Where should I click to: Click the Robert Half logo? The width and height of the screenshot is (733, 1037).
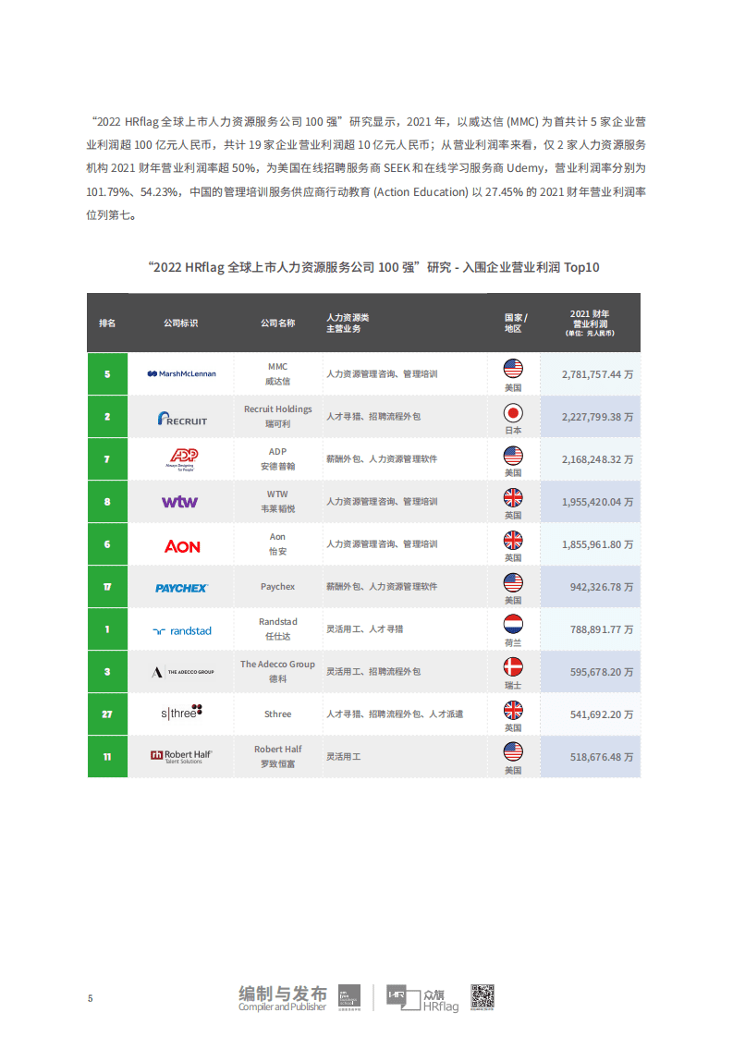point(180,756)
